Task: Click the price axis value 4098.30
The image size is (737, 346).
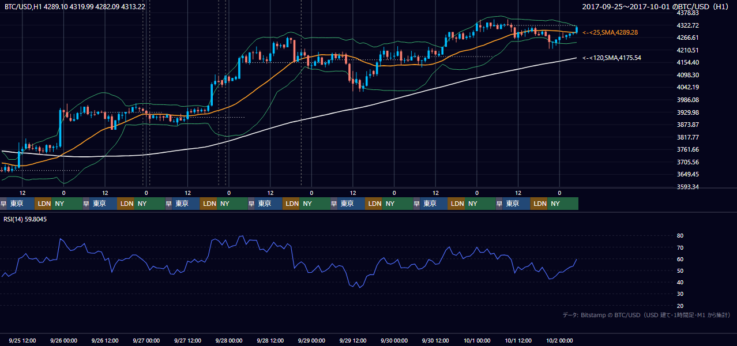Action: 687,75
